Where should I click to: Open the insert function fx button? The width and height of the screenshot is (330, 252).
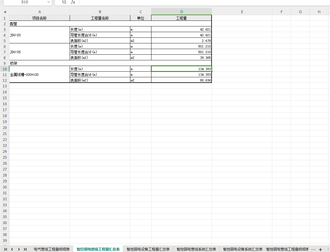click(73, 2)
